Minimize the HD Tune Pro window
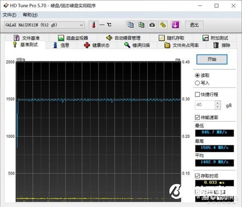 [x=200, y=6]
